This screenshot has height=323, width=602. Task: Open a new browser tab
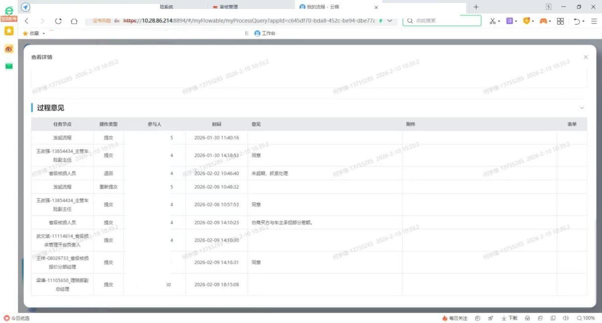click(476, 7)
